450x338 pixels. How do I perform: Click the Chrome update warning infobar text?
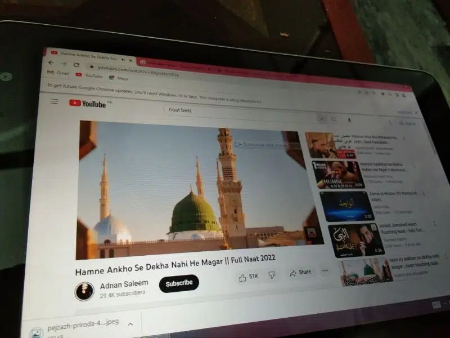[154, 93]
